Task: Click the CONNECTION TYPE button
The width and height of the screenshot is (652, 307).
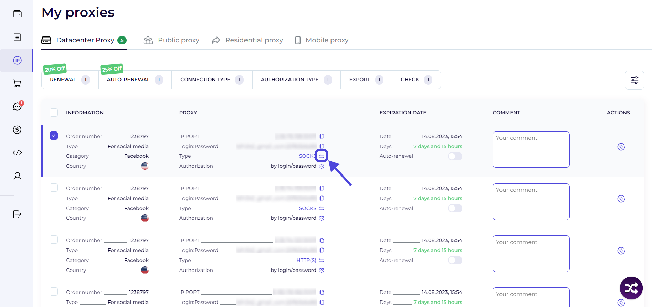Action: [x=212, y=80]
